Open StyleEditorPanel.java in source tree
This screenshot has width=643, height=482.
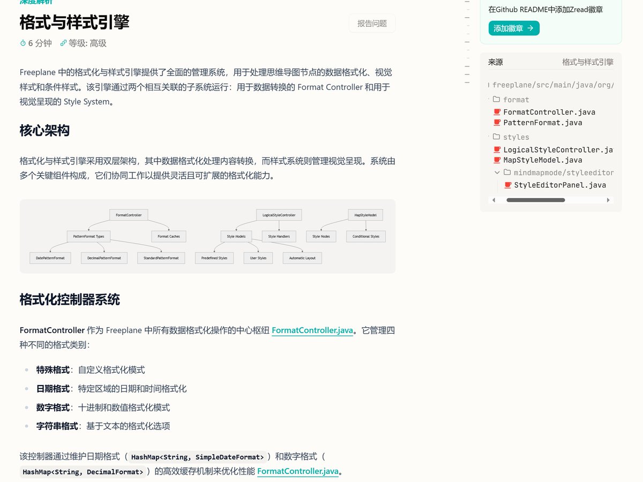(560, 185)
